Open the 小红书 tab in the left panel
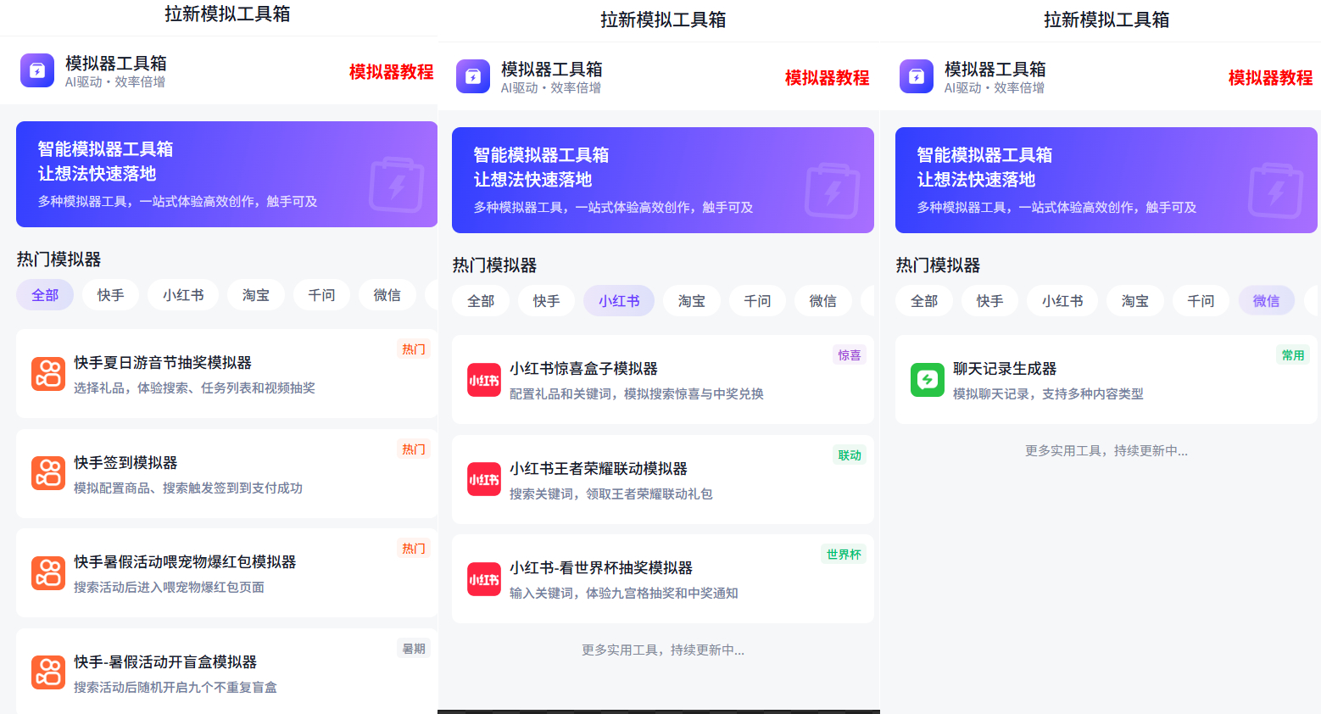Viewport: 1321px width, 714px height. tap(183, 295)
